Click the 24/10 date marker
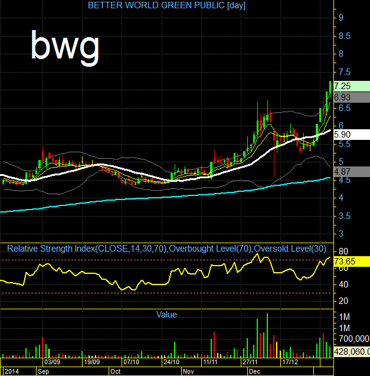This screenshot has width=370, height=376. (171, 362)
